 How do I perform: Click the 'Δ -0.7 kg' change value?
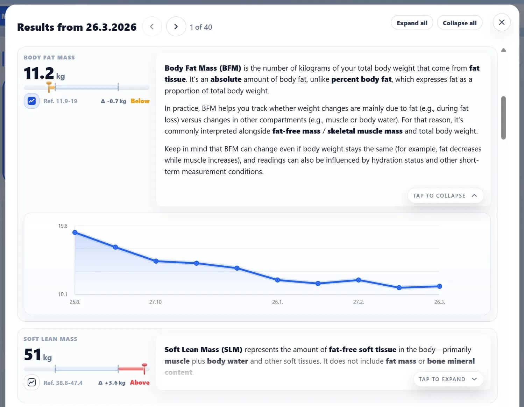pos(113,101)
